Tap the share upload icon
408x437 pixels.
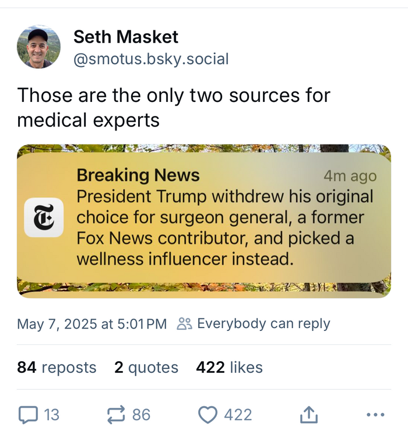(x=308, y=415)
